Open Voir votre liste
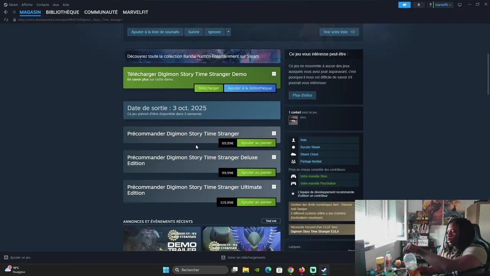This screenshot has width=490, height=276. [x=339, y=32]
